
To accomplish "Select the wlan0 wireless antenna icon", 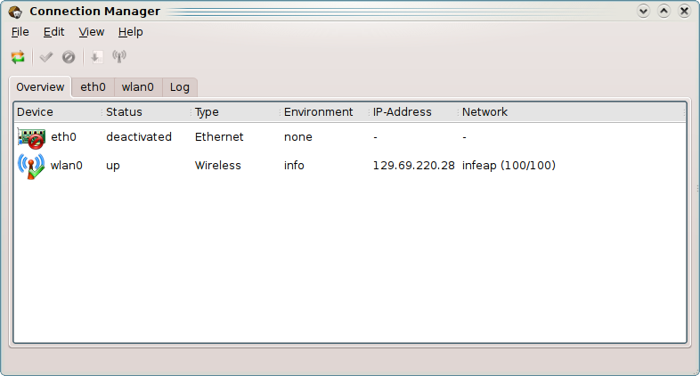I will pyautogui.click(x=31, y=166).
